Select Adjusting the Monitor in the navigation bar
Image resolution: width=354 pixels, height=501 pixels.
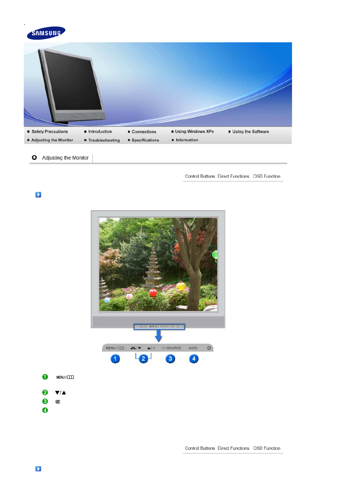52,140
